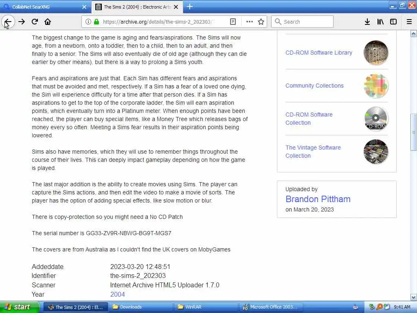The width and height of the screenshot is (417, 313).
Task: Go back to the previous page
Action: click(x=8, y=22)
